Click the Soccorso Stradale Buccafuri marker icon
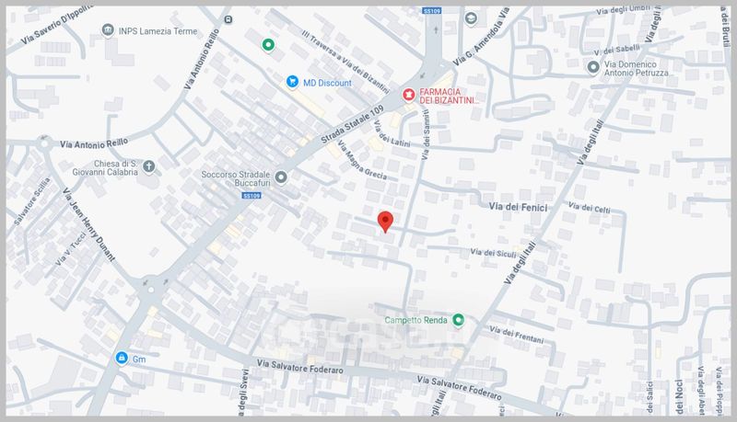The height and width of the screenshot is (422, 737). click(x=281, y=177)
